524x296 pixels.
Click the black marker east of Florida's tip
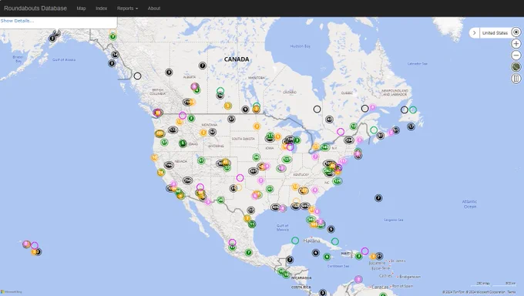[331, 229]
